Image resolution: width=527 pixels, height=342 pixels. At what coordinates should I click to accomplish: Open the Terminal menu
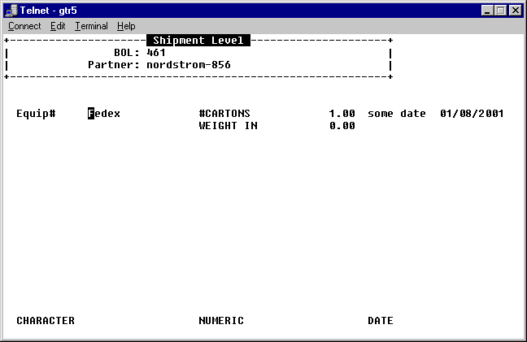[91, 26]
